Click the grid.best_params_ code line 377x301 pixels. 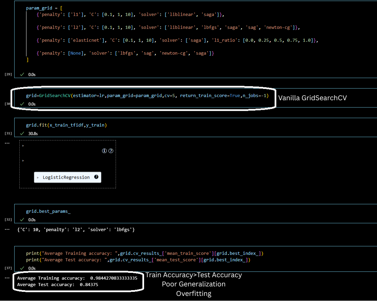[48, 211]
